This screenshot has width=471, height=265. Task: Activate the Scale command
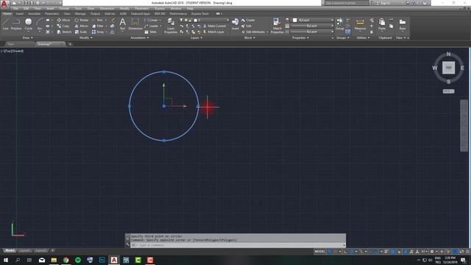click(x=80, y=32)
